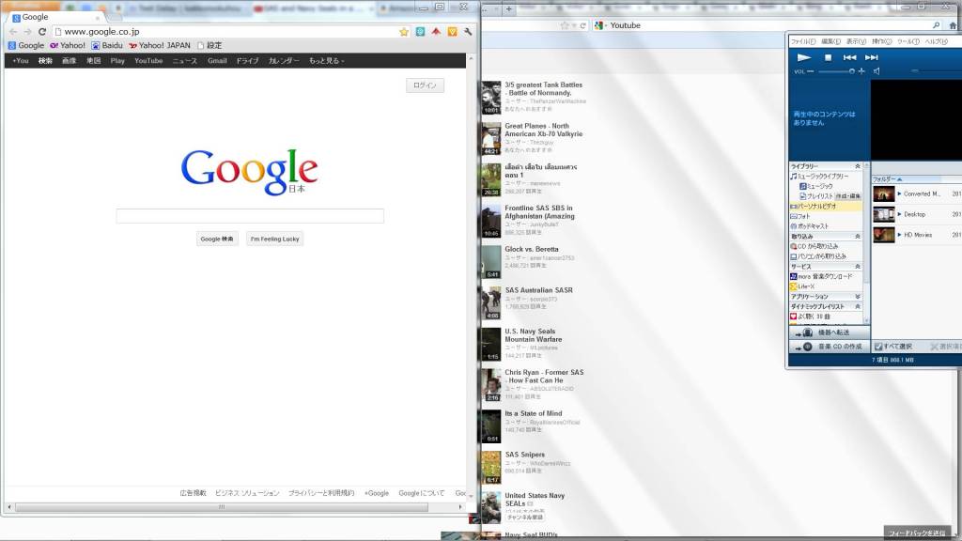Check the すべて選択 select-all checkbox
This screenshot has width=962, height=541.
click(x=877, y=347)
